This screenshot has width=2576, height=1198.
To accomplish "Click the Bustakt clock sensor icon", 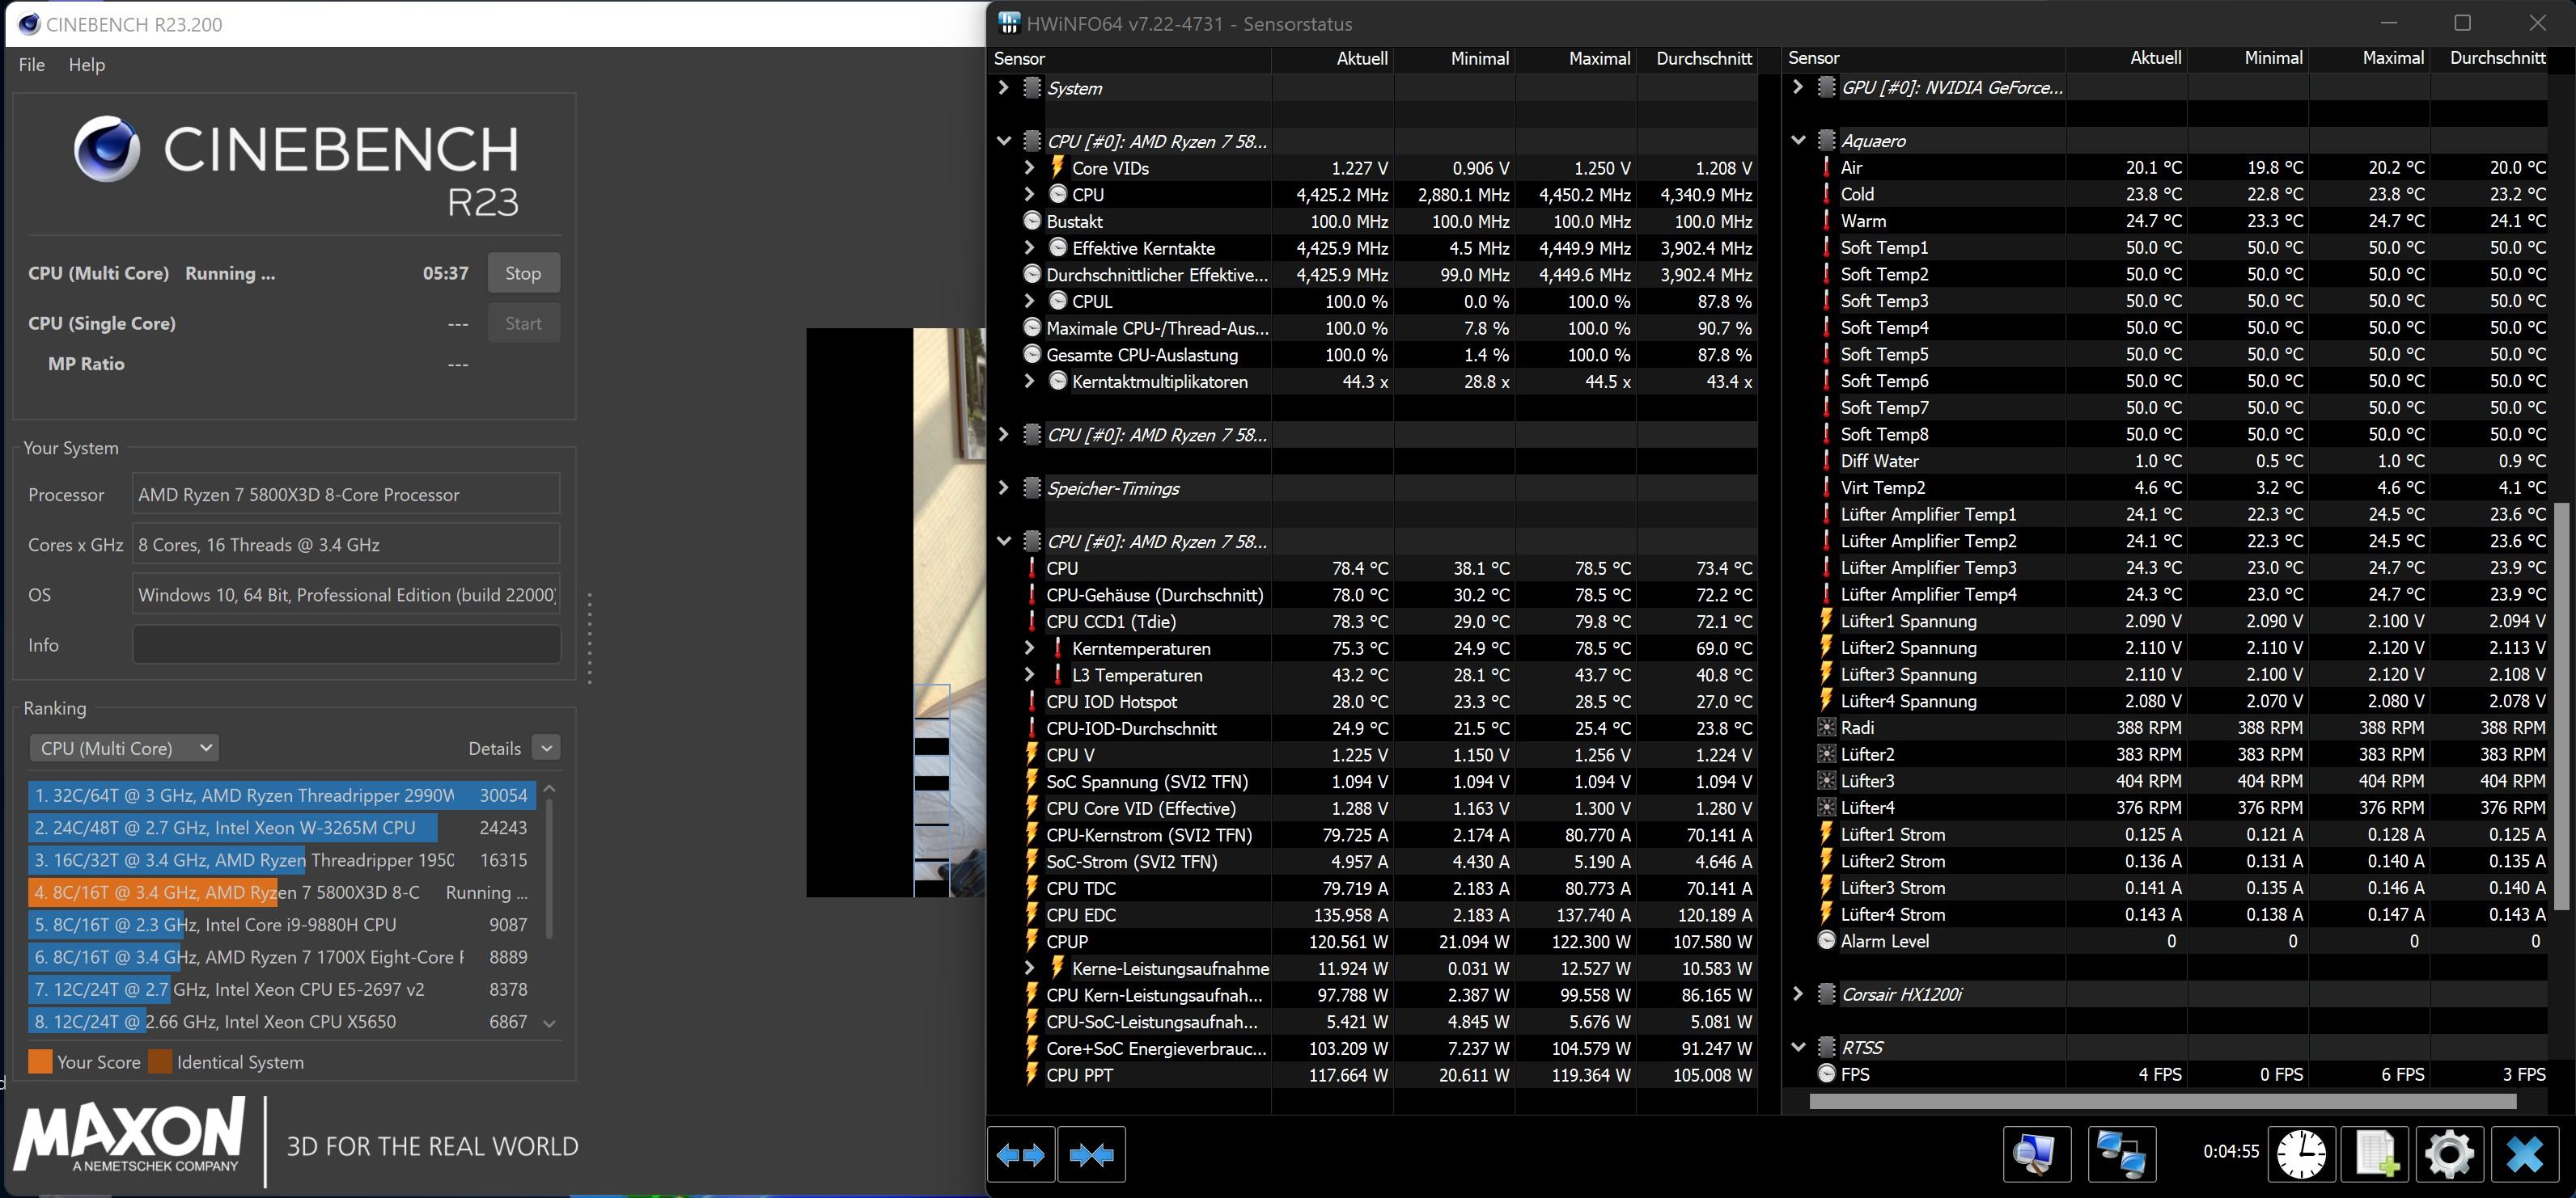I will [1032, 221].
